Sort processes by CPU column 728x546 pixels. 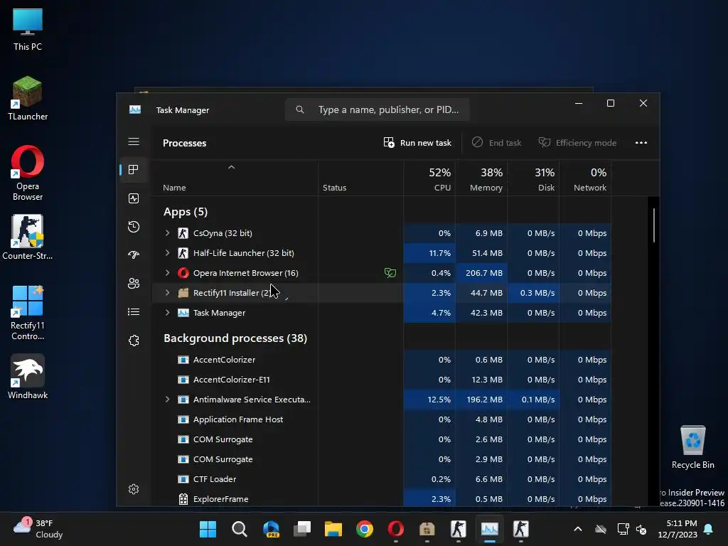[x=429, y=178]
